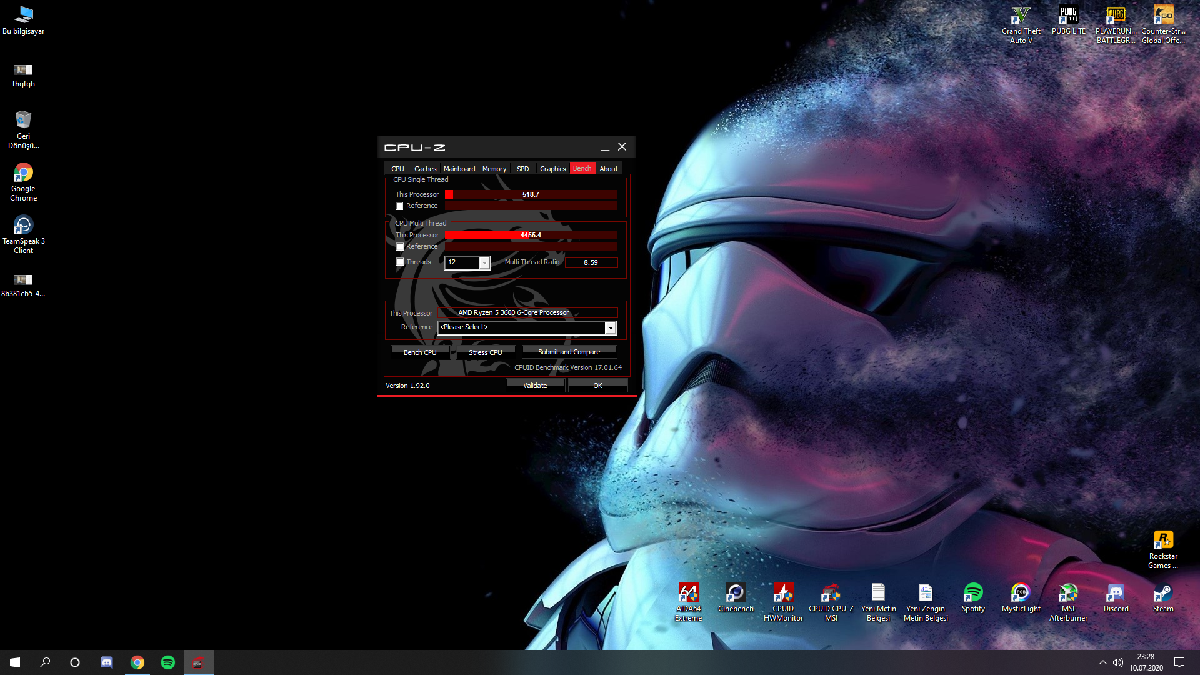This screenshot has height=675, width=1200.
Task: Select the 8b381cb5-4 file icon
Action: (x=23, y=285)
